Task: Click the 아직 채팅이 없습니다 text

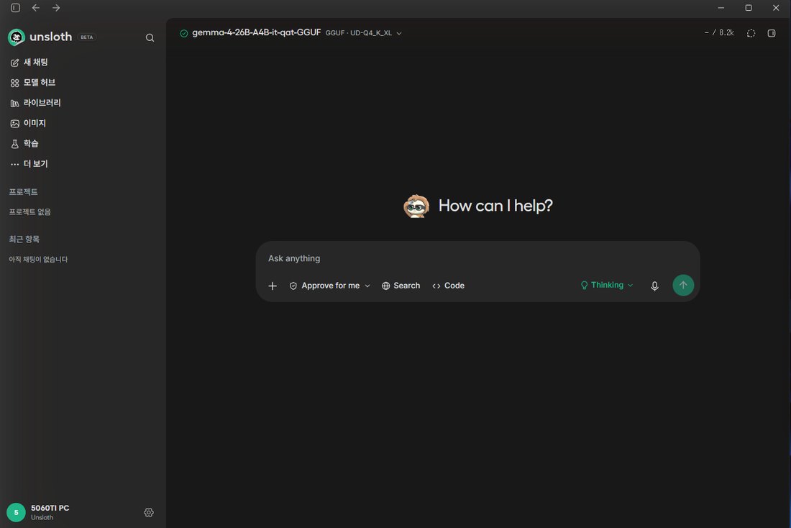Action: click(x=38, y=260)
